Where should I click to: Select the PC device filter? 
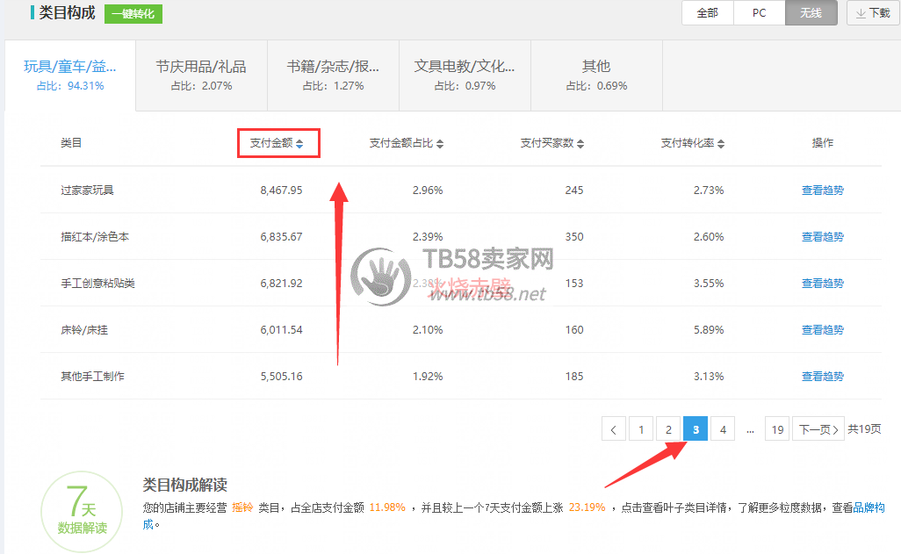point(759,12)
